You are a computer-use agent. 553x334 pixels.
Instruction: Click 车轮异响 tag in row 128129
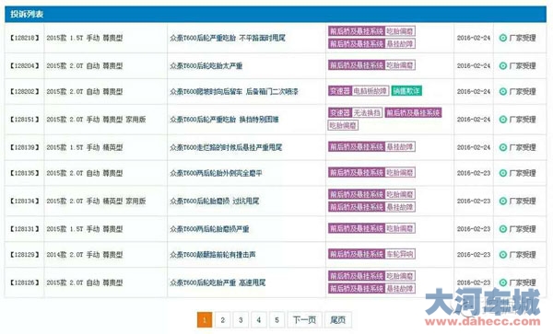400,254
